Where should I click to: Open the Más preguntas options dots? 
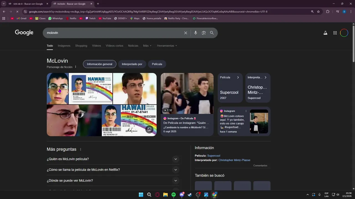pos(81,150)
